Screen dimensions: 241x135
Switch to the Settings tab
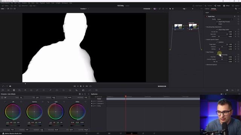tap(214, 9)
